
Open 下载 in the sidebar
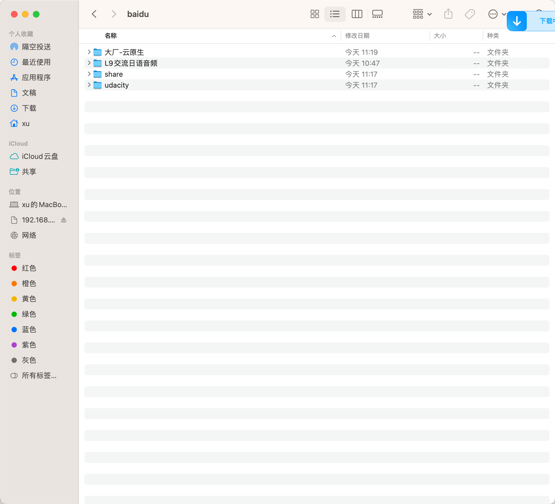[29, 108]
